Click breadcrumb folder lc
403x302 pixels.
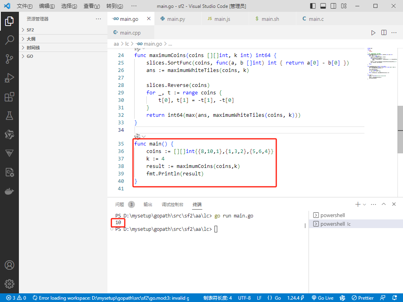[127, 44]
